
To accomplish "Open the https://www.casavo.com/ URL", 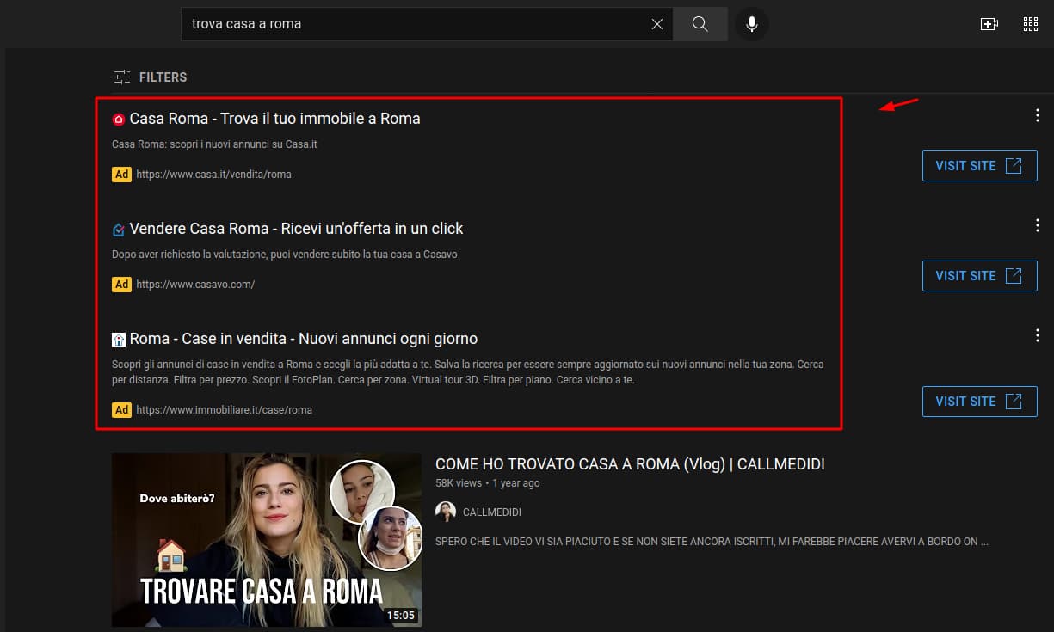I will click(x=195, y=285).
